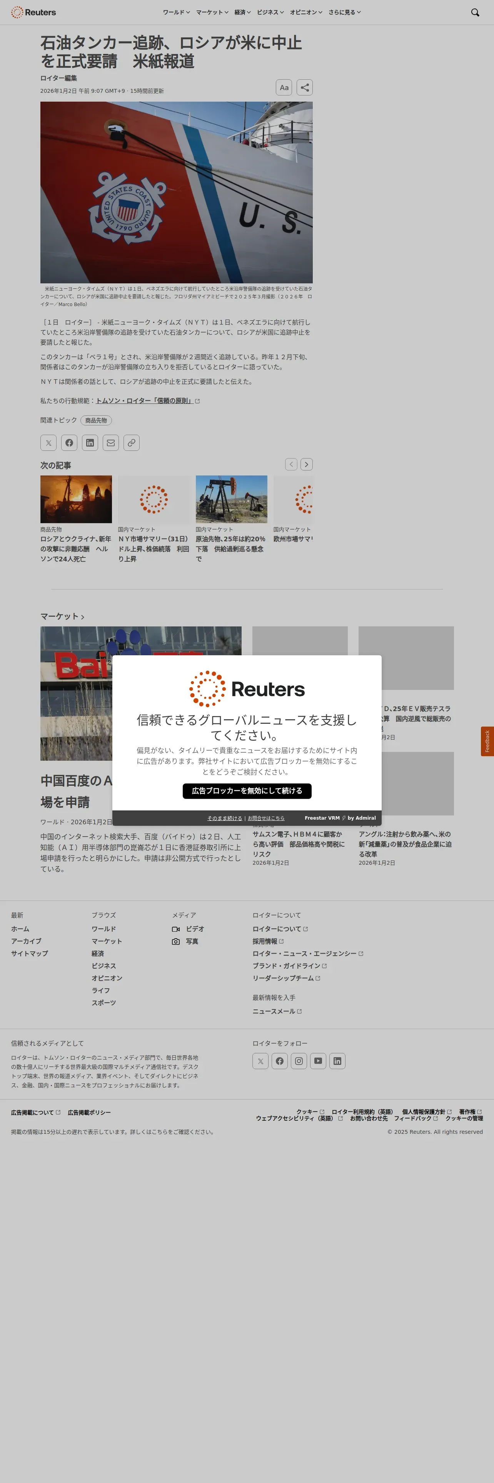Open the 採用情報 link
Viewport: 494px width, 1483px height.
pos(268,941)
